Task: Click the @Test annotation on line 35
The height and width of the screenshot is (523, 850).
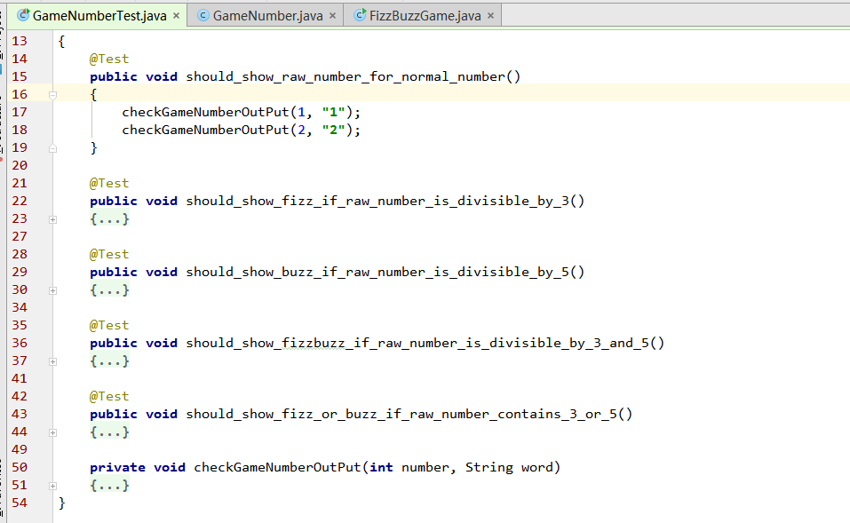Action: [109, 325]
